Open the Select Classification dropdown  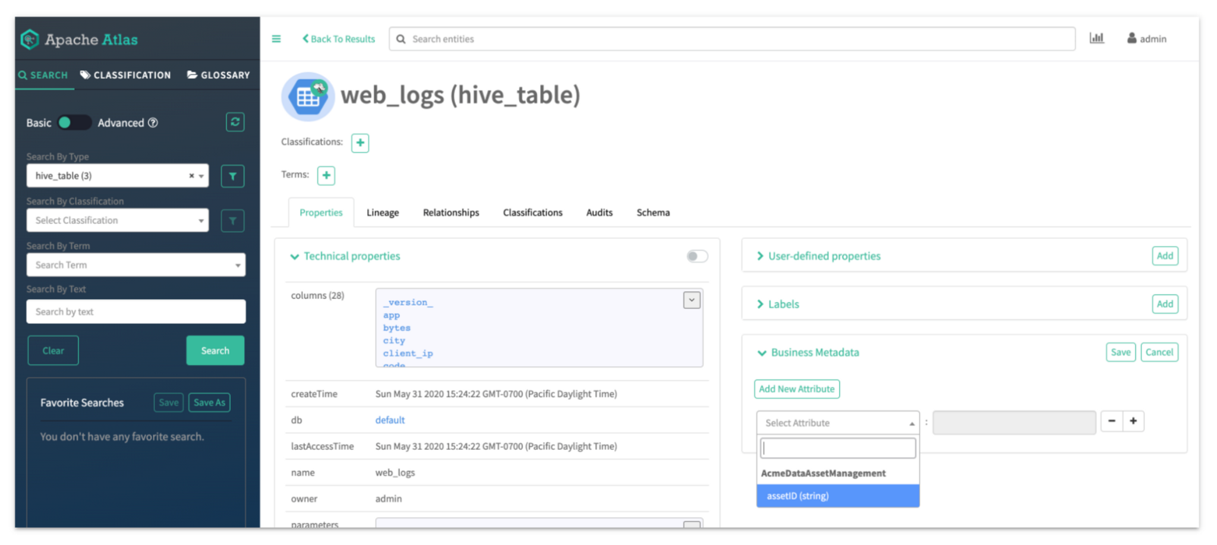[118, 220]
